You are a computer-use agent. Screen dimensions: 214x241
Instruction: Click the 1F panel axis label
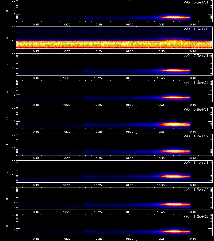click(x=7, y=11)
